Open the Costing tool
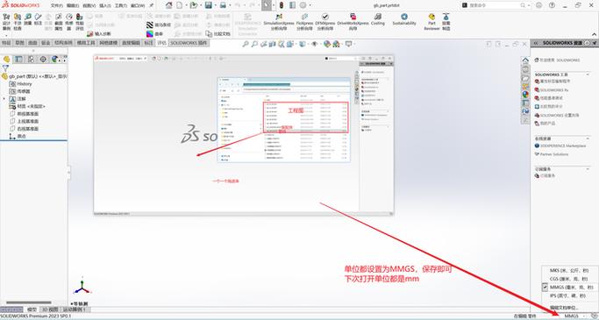 (x=378, y=19)
